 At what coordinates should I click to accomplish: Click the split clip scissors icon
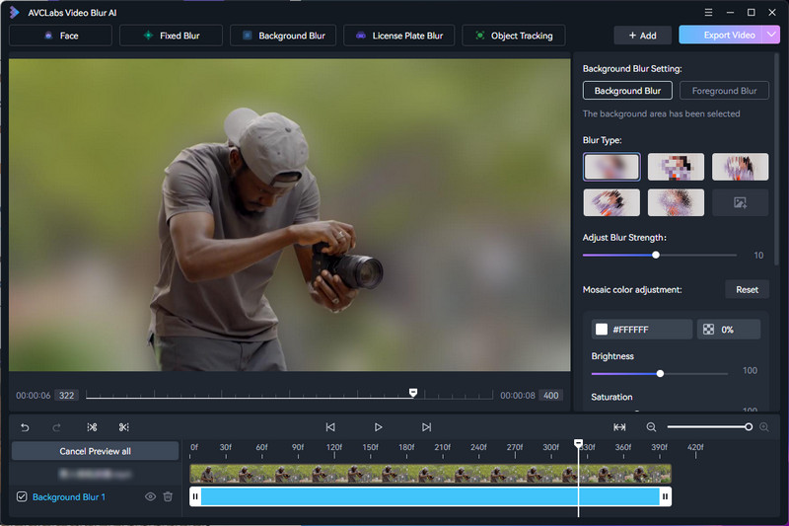[92, 427]
